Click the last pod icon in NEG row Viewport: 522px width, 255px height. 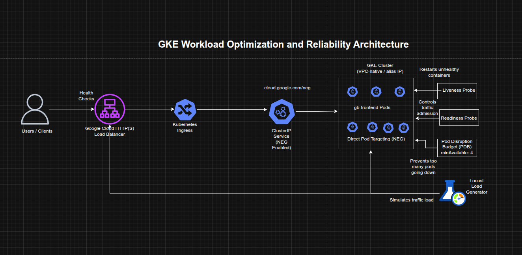coord(404,128)
